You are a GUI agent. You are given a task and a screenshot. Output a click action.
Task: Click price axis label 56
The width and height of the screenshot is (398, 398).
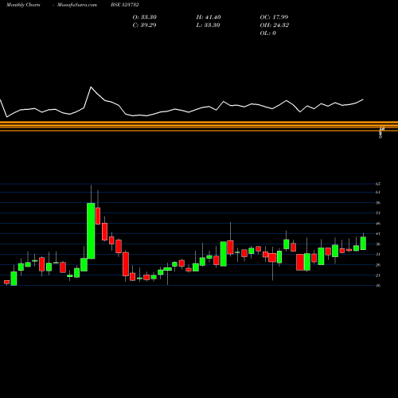pyautogui.click(x=378, y=203)
